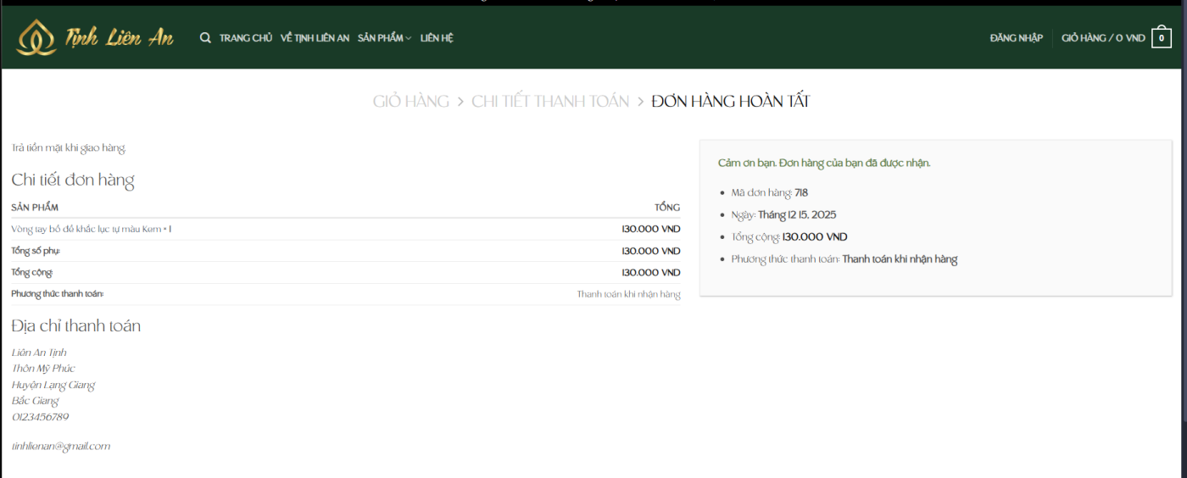Go to the TRANG CHỦ page
The height and width of the screenshot is (478, 1187).
pos(246,38)
